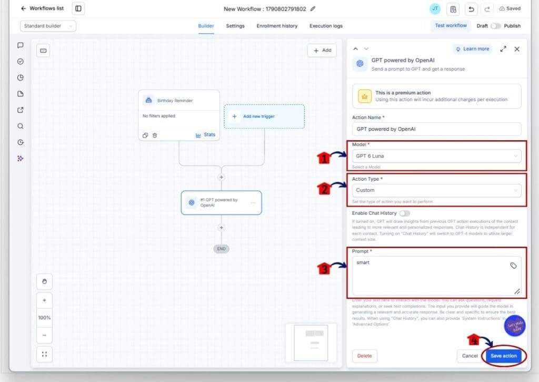Open Stats for Birthday Reminder trigger

tap(205, 135)
